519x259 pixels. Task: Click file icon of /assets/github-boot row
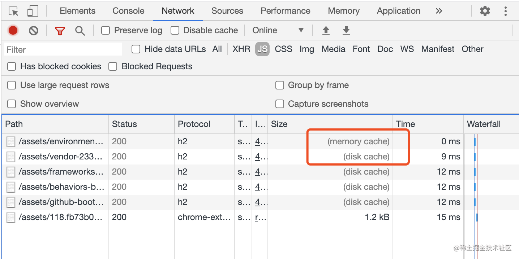[x=11, y=202]
